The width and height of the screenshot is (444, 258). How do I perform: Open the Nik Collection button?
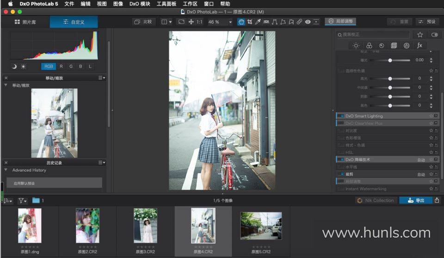pos(376,201)
